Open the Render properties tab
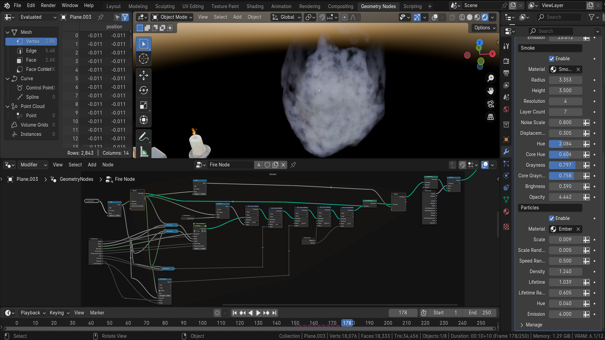This screenshot has height=340, width=605. coord(506,61)
